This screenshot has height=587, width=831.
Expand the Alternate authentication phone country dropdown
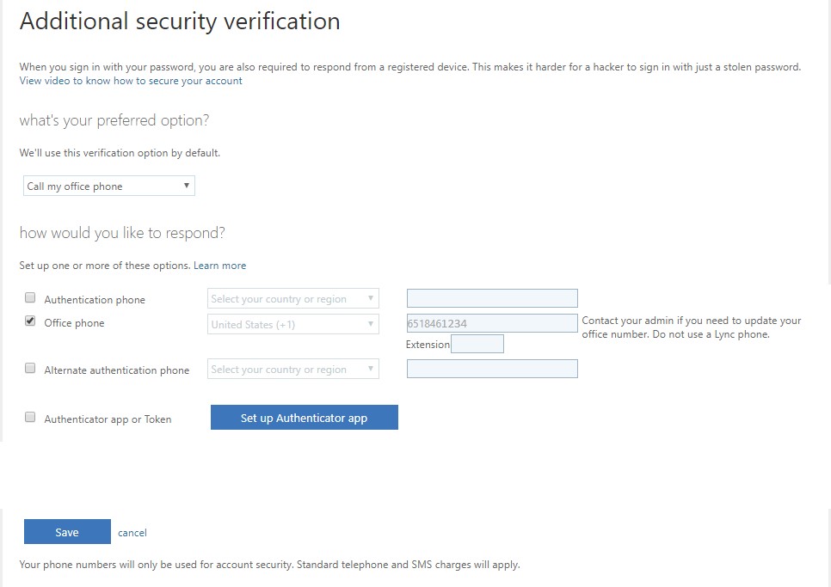(292, 370)
